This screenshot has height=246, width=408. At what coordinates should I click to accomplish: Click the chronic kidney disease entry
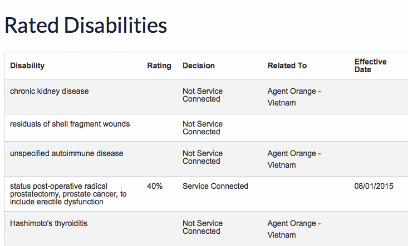(49, 91)
